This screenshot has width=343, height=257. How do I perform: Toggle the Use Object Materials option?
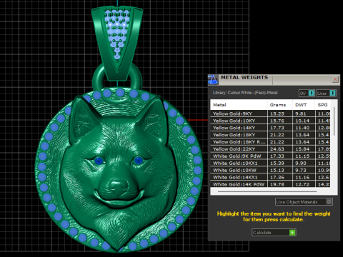(x=304, y=202)
